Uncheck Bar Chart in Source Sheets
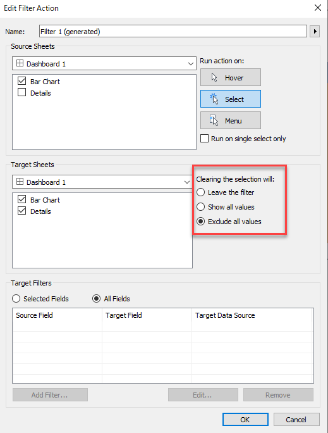The image size is (328, 433). pos(21,81)
